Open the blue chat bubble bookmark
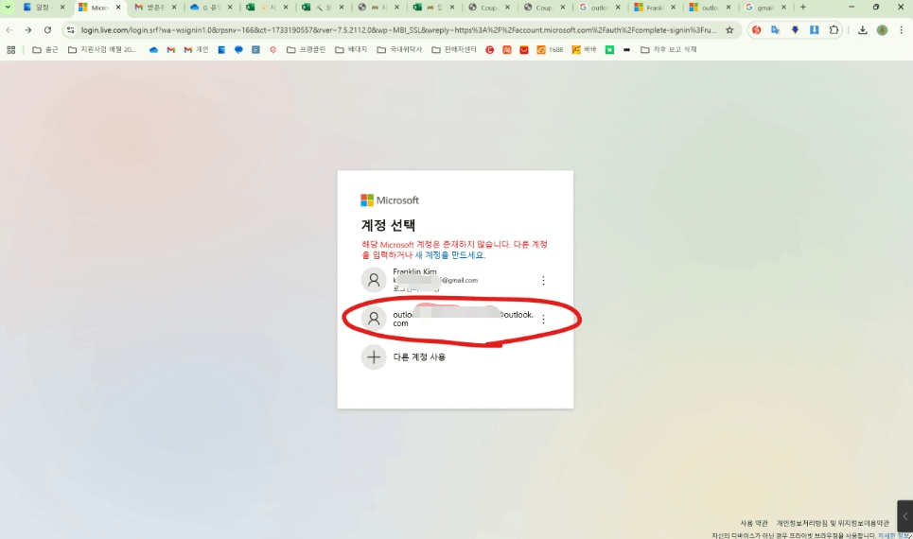 (x=238, y=50)
